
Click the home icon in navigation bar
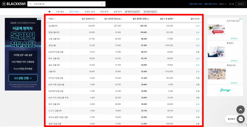(x=50, y=12)
